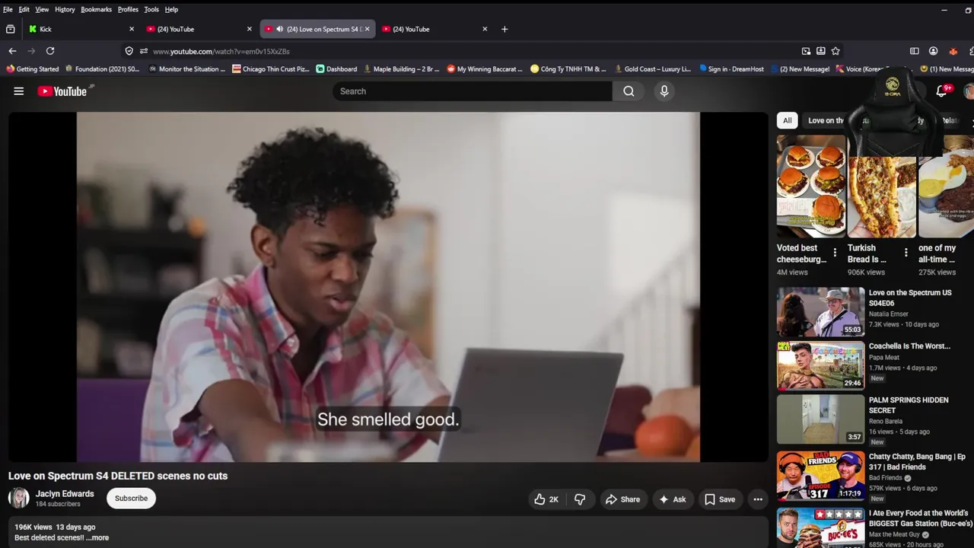This screenshot has width=974, height=548.
Task: Go back with the browser back arrow
Action: pos(12,51)
